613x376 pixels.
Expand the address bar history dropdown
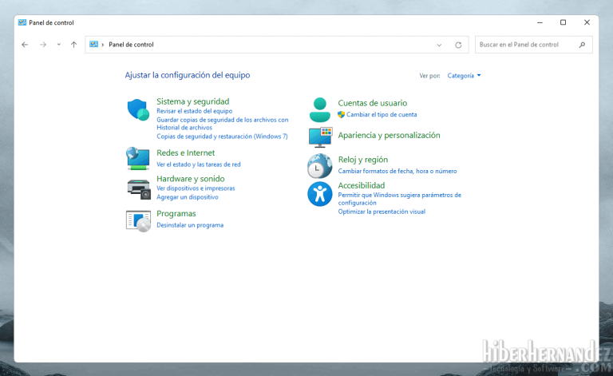click(x=439, y=45)
